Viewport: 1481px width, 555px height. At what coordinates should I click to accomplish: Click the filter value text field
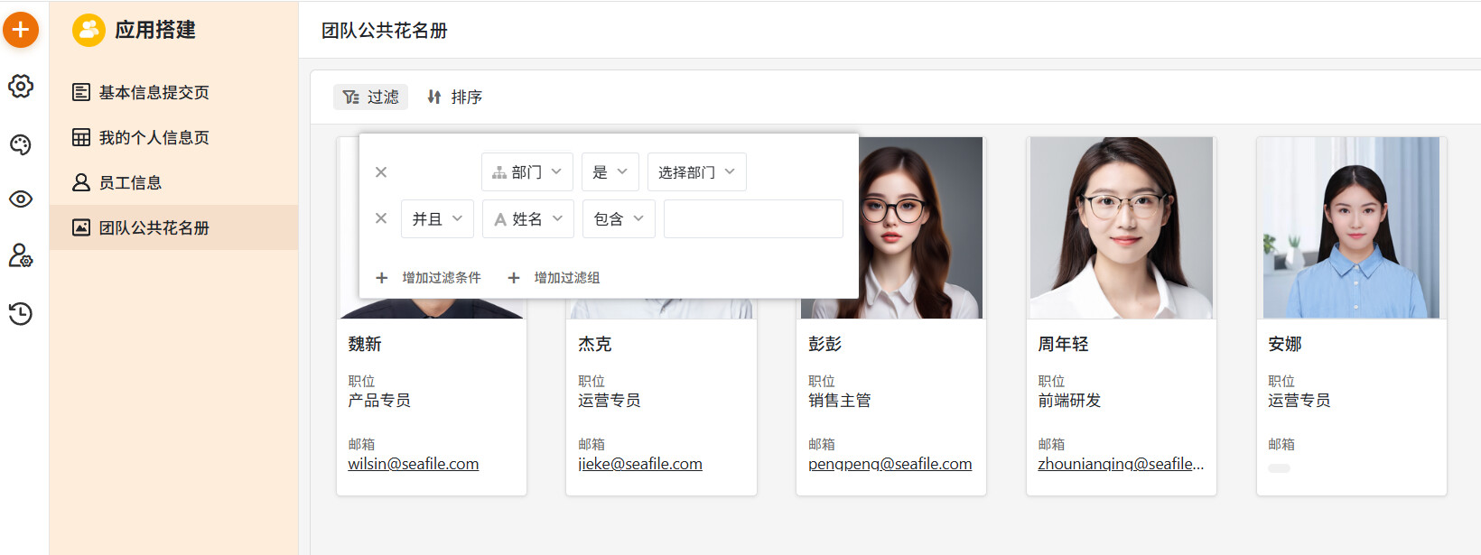(x=753, y=219)
